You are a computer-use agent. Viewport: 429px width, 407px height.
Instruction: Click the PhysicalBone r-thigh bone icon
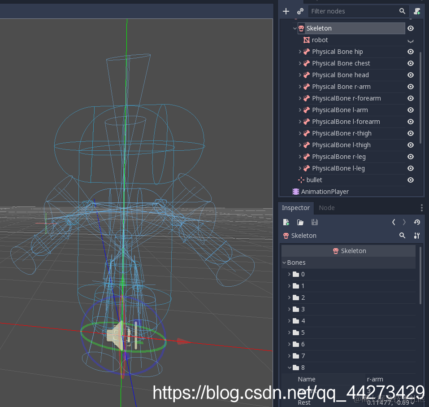tap(307, 133)
